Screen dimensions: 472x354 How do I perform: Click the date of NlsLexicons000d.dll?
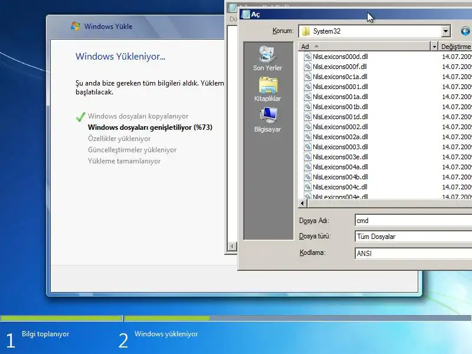pyautogui.click(x=457, y=56)
